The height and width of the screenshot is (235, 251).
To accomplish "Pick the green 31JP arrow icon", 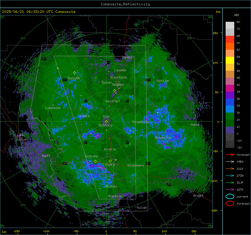I will (x=230, y=182).
